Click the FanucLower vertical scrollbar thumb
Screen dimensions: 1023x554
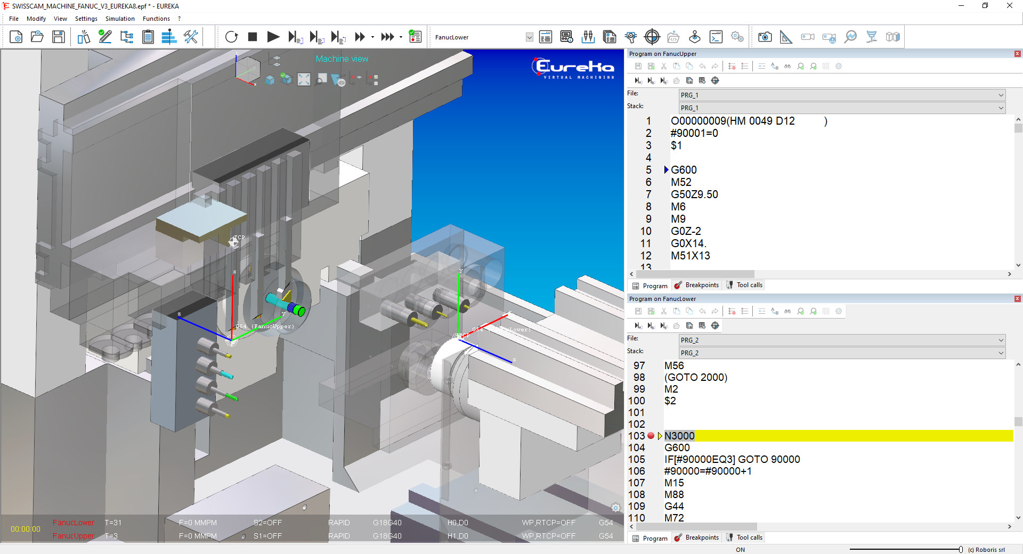click(1018, 421)
